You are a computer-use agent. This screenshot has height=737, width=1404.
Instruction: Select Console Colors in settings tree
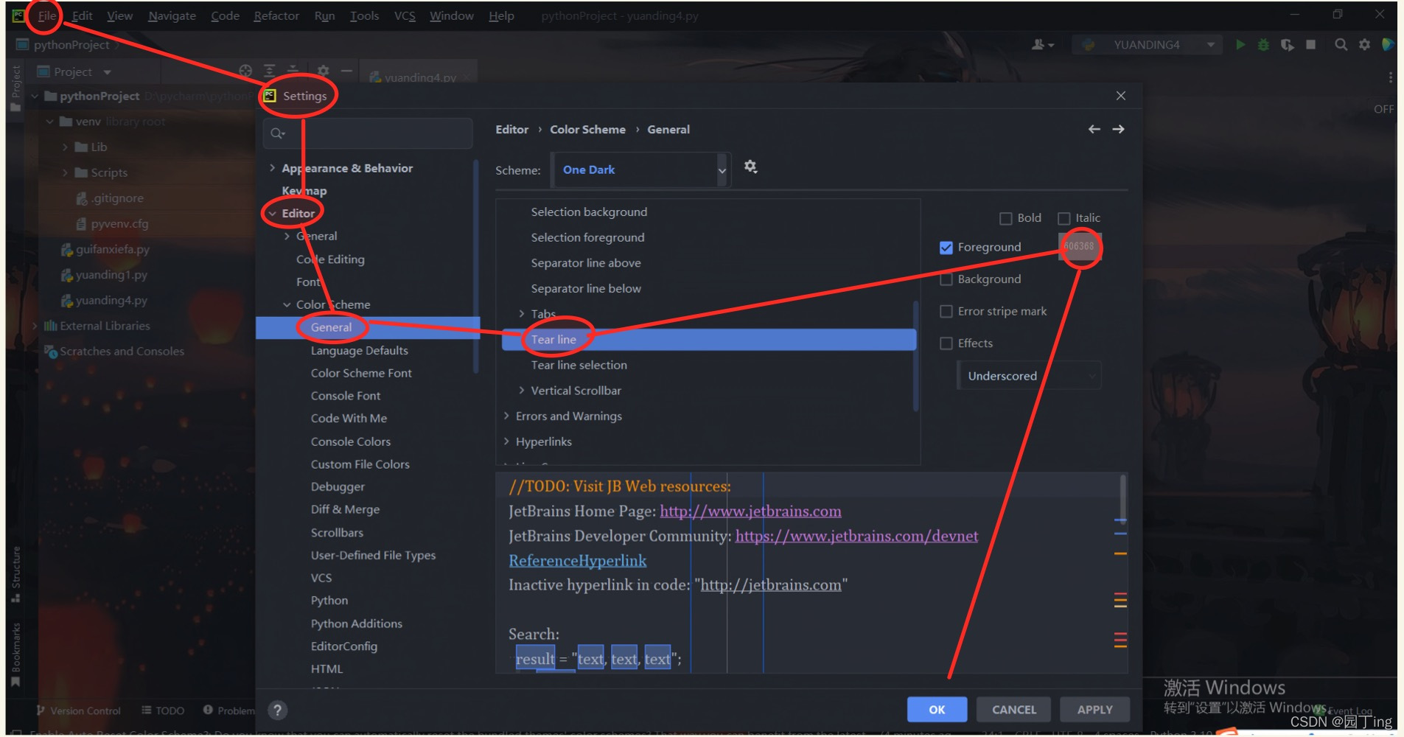click(351, 441)
